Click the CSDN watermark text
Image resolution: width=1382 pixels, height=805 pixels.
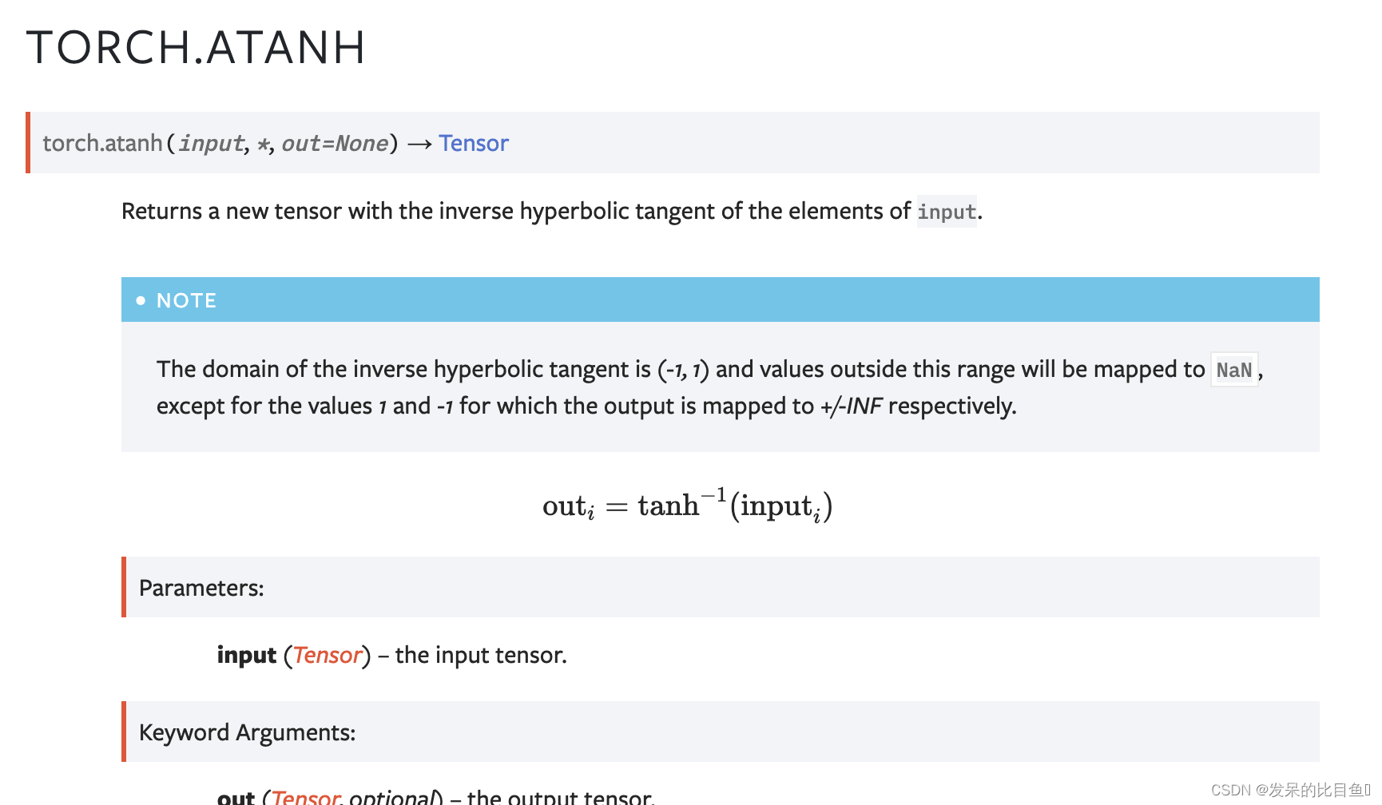click(1290, 790)
